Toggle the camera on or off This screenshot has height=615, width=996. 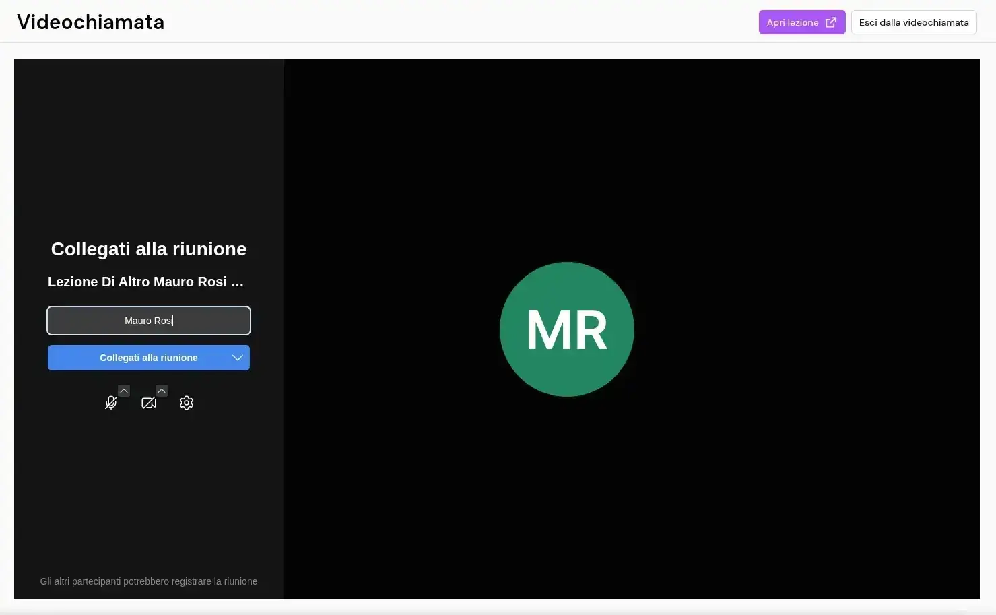(x=149, y=403)
